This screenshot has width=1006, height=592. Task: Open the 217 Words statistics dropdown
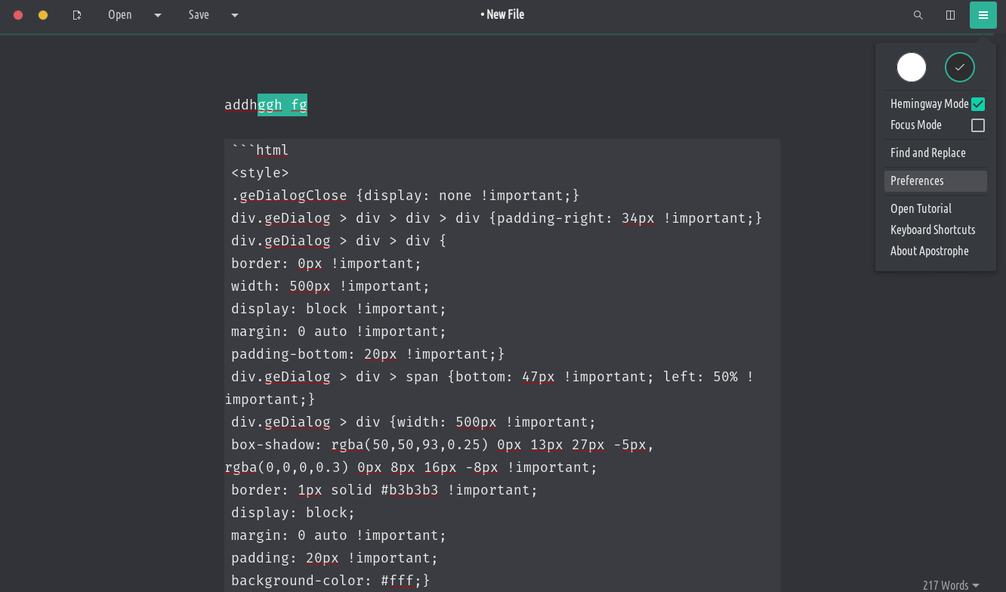(950, 585)
